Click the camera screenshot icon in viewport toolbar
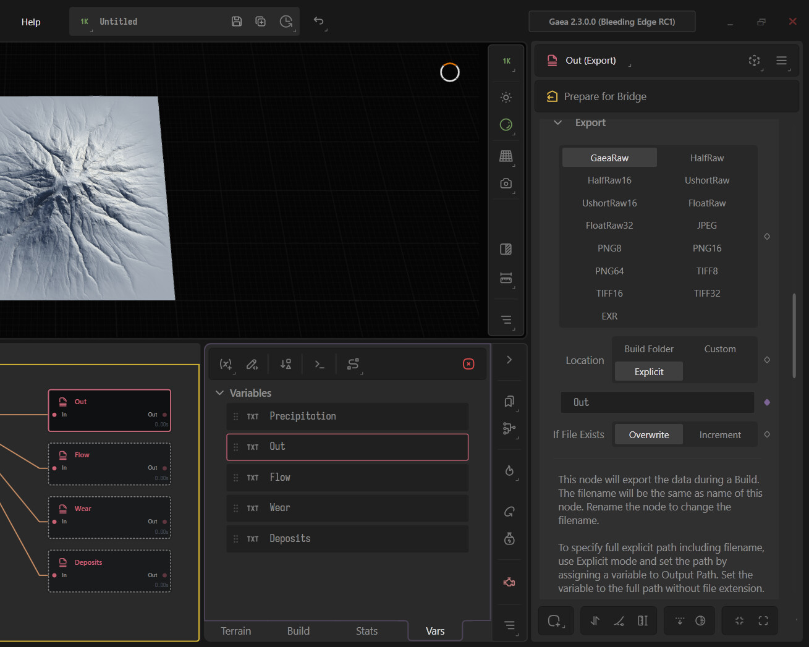Screen dimensions: 809x647 [506, 184]
